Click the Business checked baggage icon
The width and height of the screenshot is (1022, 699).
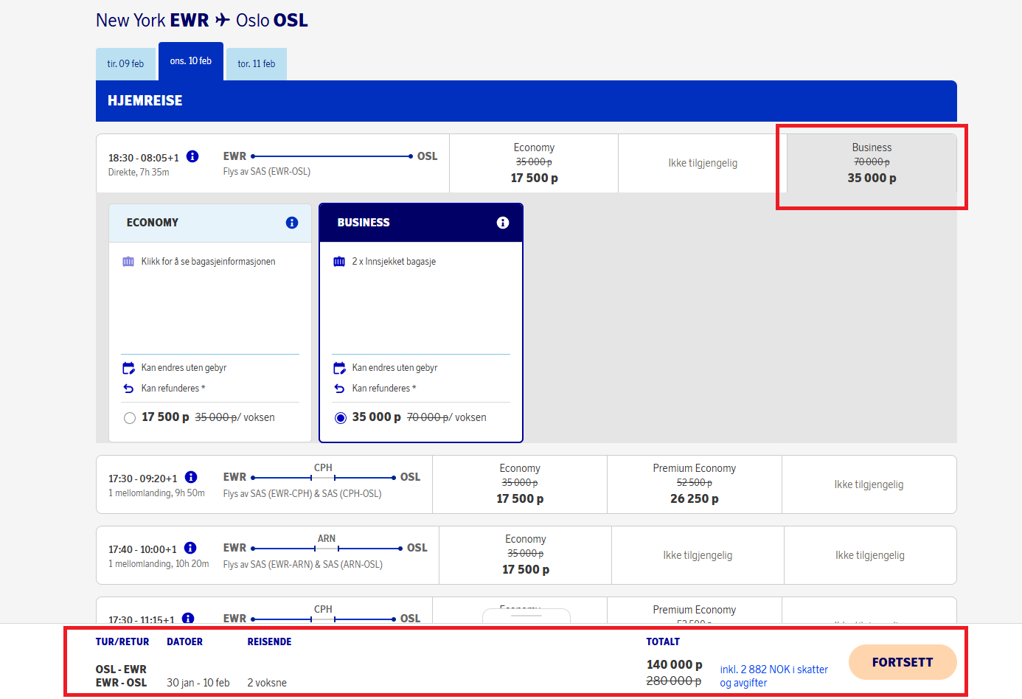339,262
